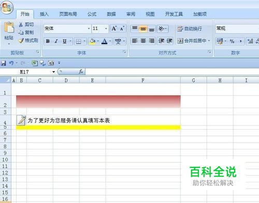
Task: Switch to the 插入 Insert tab
Action: 44,14
